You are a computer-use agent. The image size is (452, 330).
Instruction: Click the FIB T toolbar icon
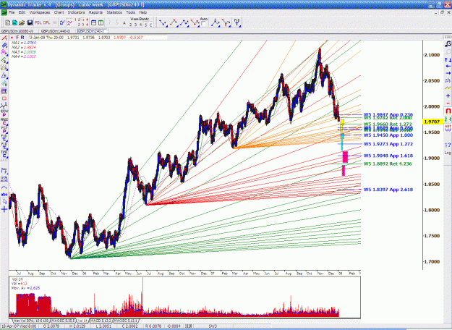click(x=236, y=22)
